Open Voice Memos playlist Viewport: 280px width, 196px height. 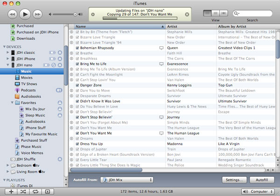tap(32, 153)
